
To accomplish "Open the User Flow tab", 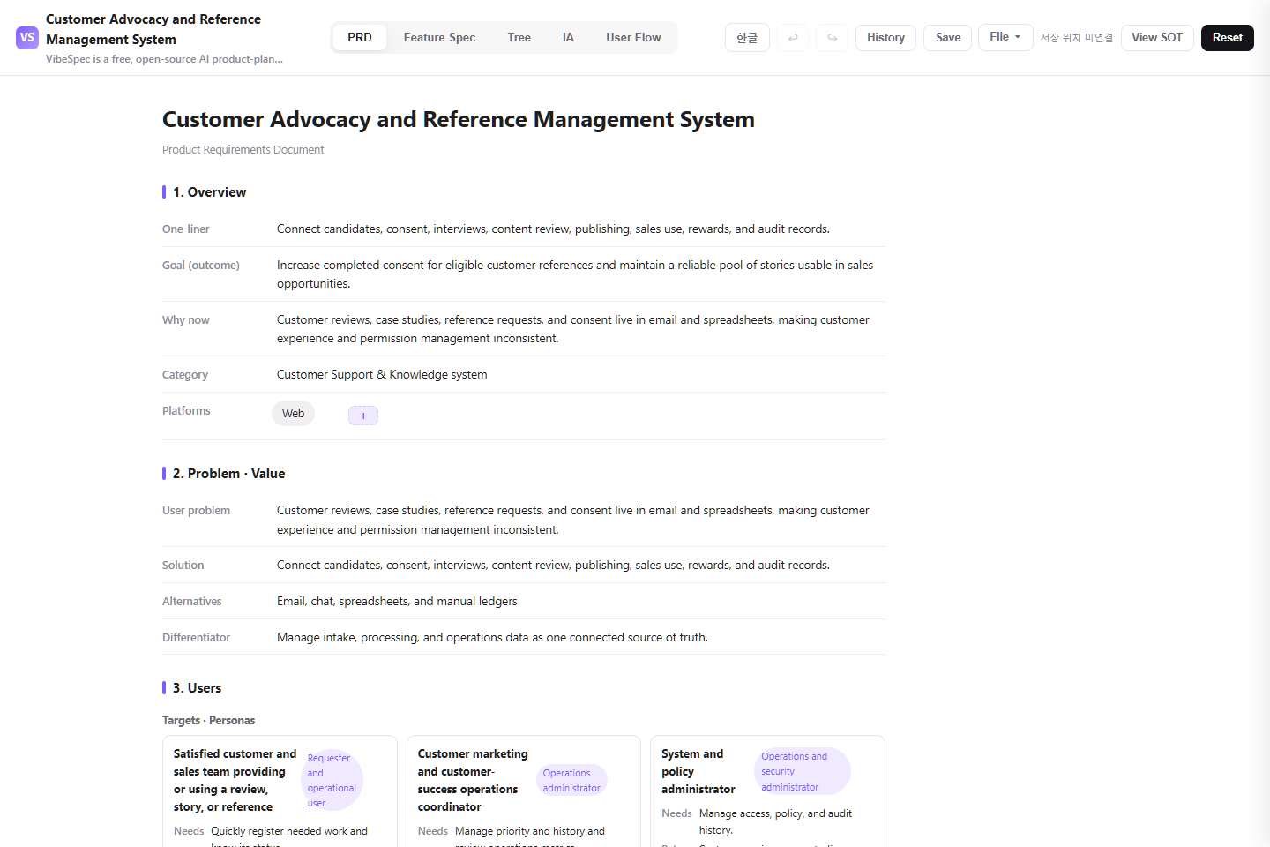I will click(x=633, y=38).
